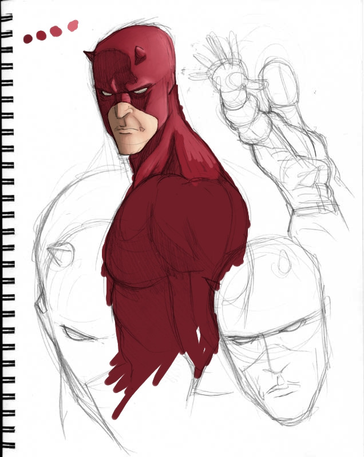Pick the lightest pink color dot
Viewport: 364px width, 457px height.
click(73, 25)
